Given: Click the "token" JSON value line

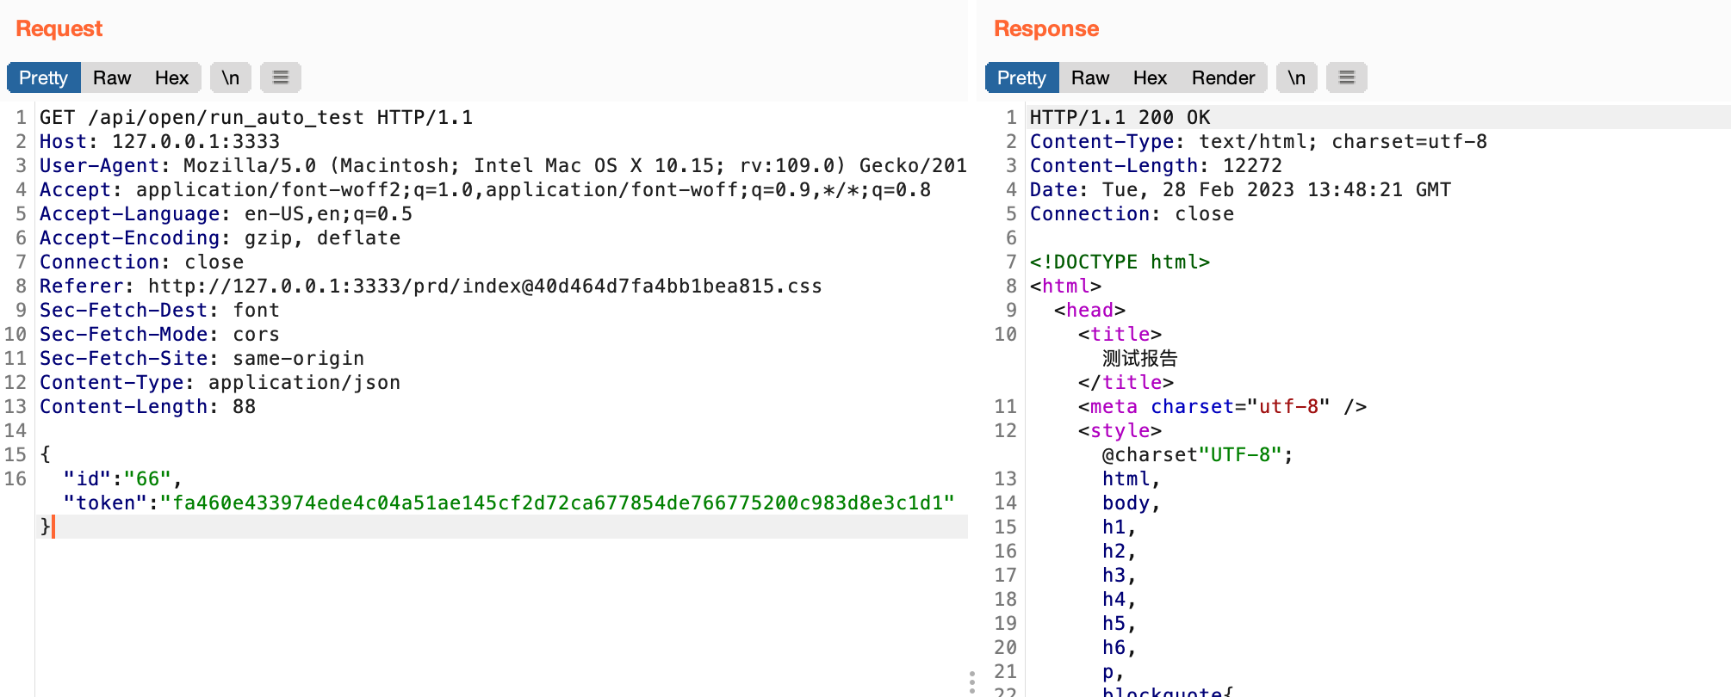Looking at the screenshot, I should [x=509, y=503].
